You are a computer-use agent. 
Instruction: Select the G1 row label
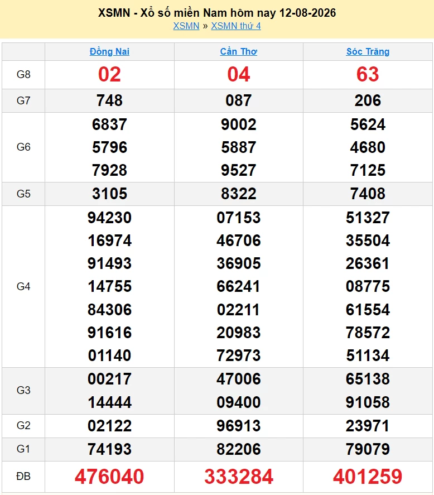pos(23,449)
